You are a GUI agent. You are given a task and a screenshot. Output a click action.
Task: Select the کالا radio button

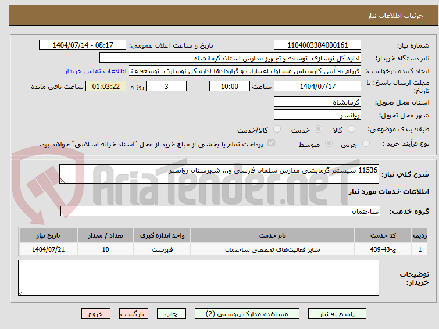tap(351, 129)
